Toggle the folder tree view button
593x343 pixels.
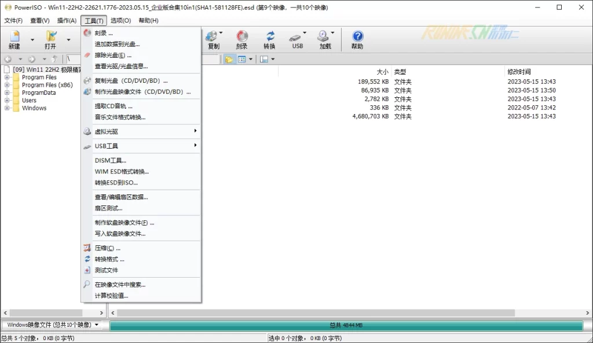coord(229,59)
